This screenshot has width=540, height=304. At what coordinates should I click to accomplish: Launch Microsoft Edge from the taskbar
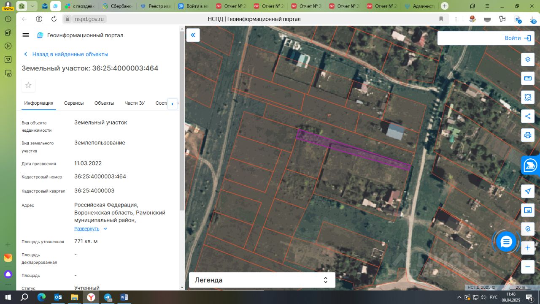coord(41,297)
